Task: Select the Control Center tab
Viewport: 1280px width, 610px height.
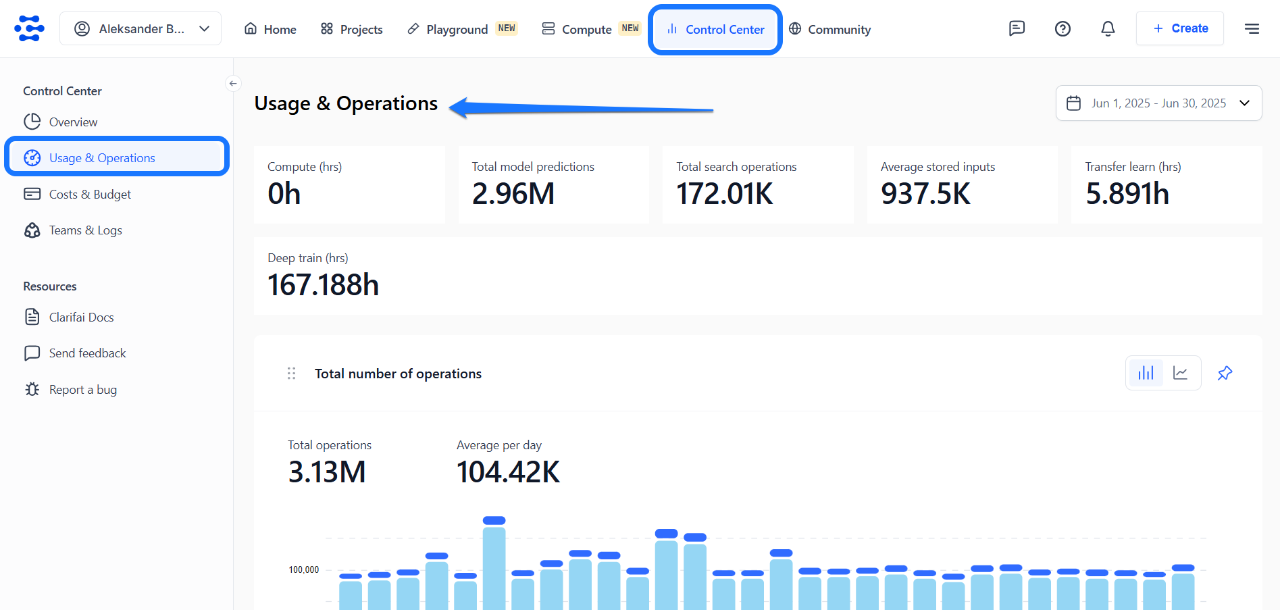Action: tap(715, 29)
